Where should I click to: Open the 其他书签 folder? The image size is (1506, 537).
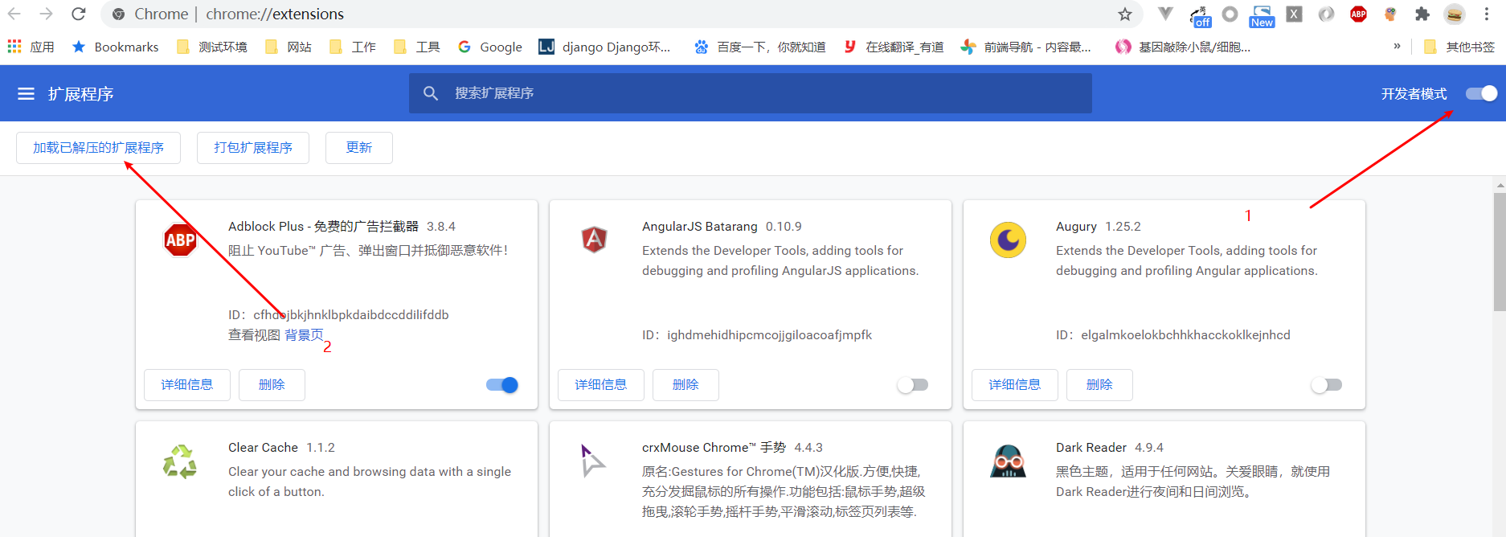(1459, 47)
